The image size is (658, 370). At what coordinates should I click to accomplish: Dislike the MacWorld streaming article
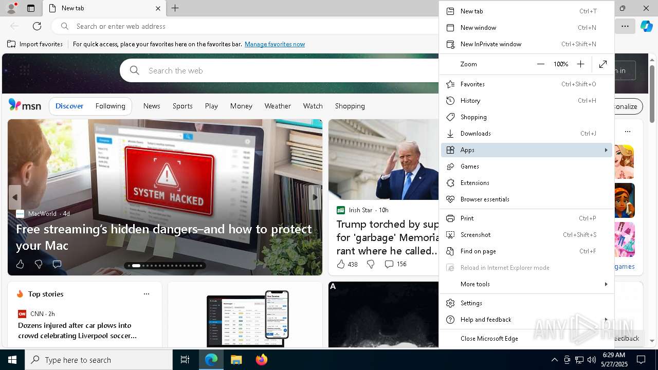point(39,264)
